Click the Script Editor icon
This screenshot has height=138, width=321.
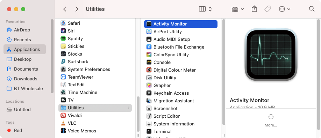click(149, 116)
